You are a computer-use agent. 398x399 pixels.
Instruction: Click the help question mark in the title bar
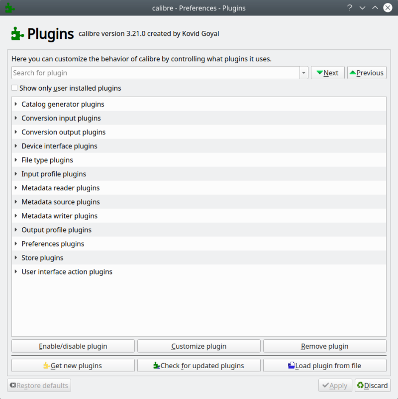[x=350, y=7]
